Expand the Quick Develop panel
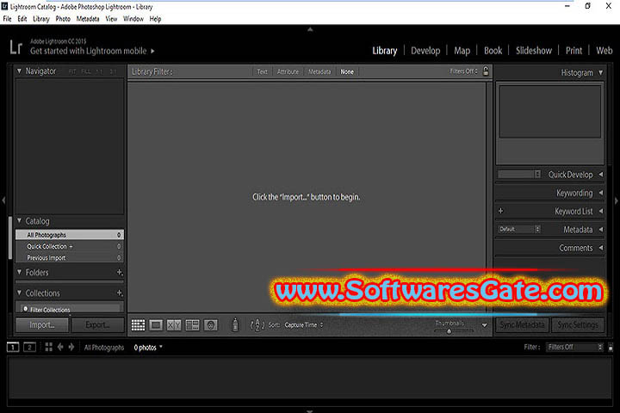 coord(601,175)
